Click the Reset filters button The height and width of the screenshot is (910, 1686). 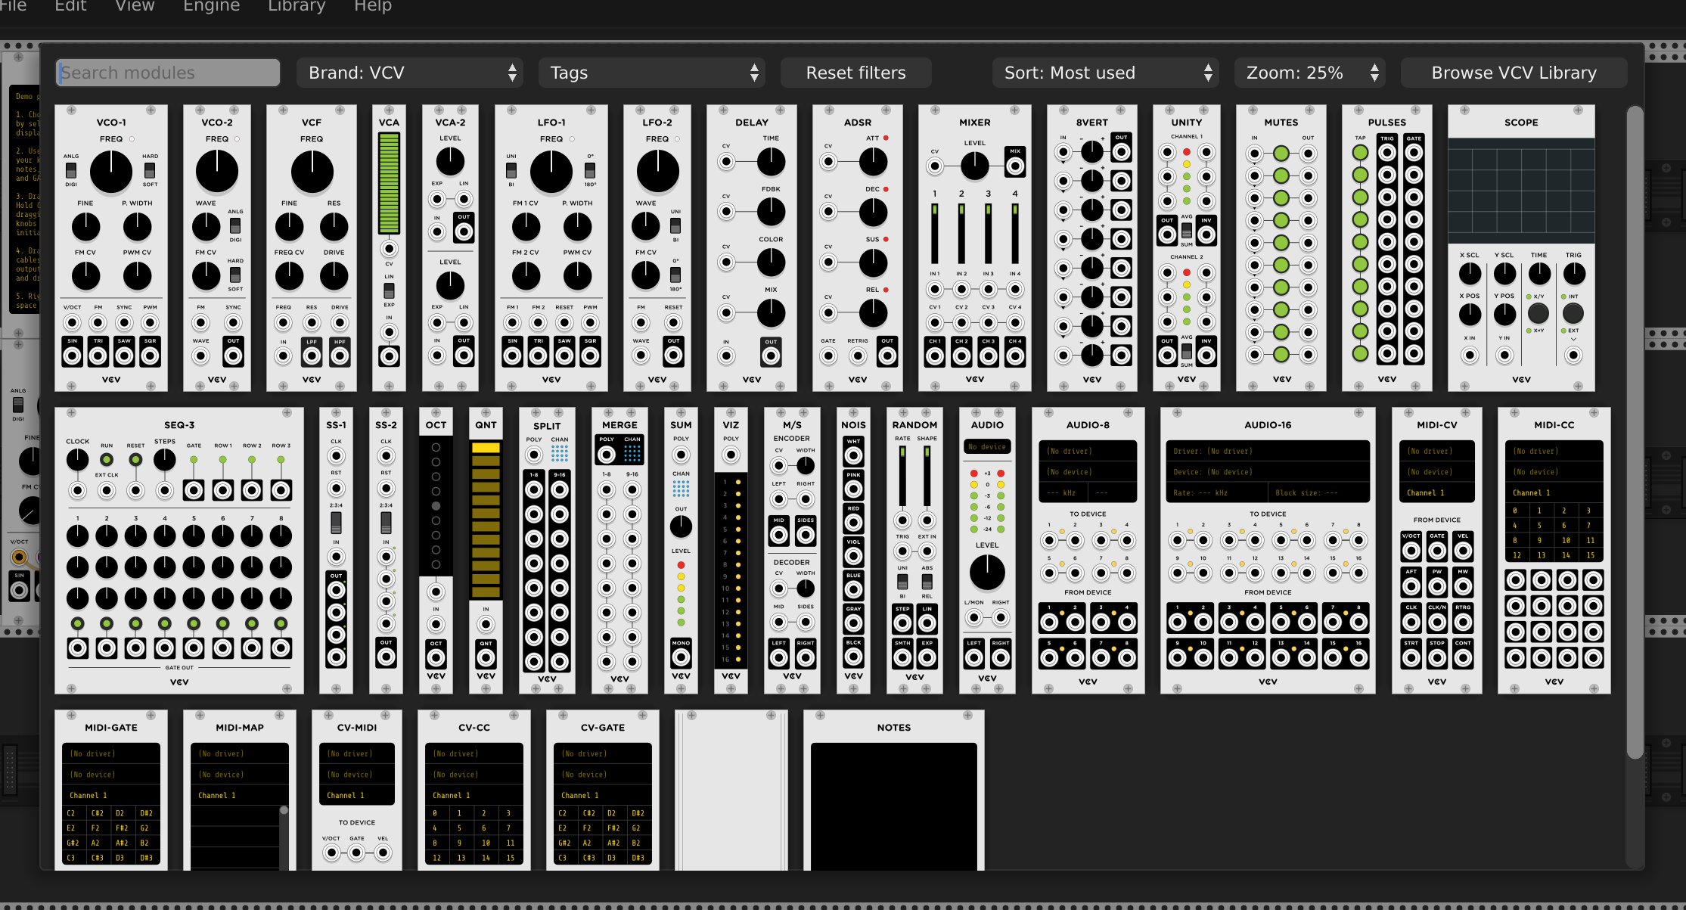point(856,72)
